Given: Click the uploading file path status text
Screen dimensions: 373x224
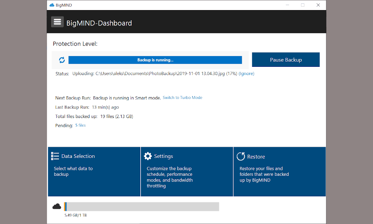Looking at the screenshot, I should 155,74.
